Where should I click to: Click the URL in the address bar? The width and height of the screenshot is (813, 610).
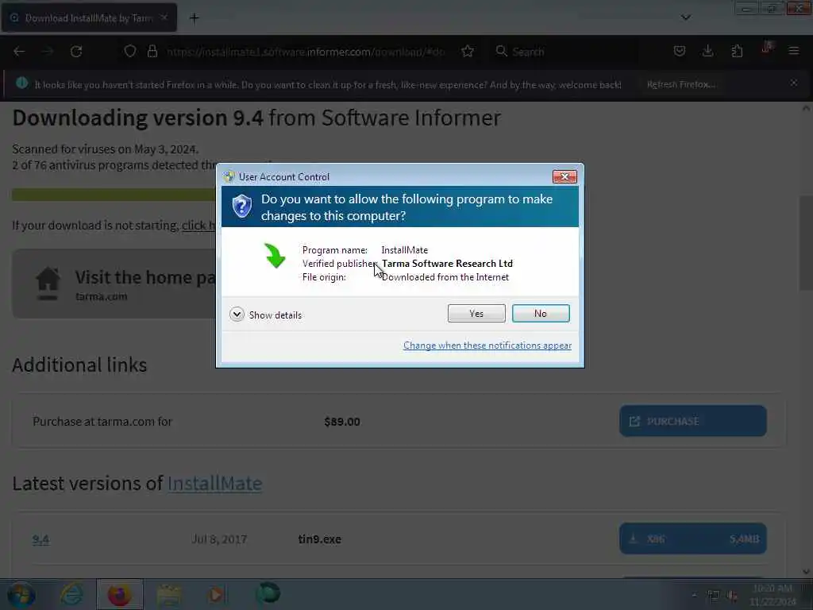(x=306, y=52)
